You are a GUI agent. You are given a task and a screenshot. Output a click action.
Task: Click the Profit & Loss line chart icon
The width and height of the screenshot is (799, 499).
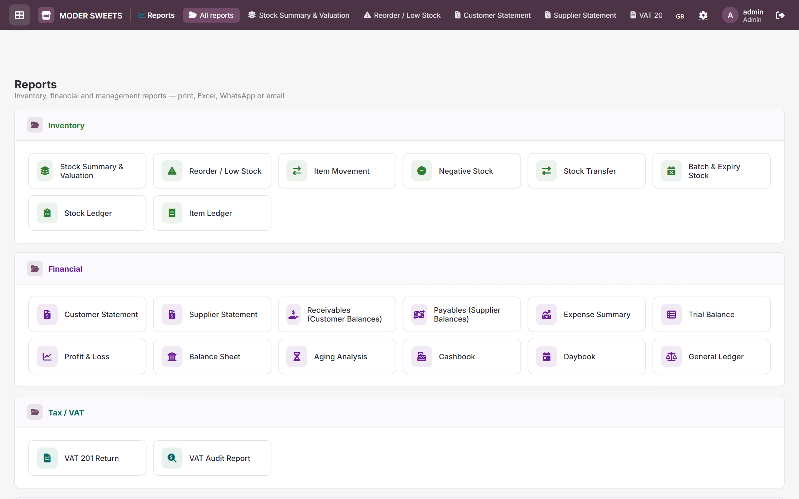point(47,357)
